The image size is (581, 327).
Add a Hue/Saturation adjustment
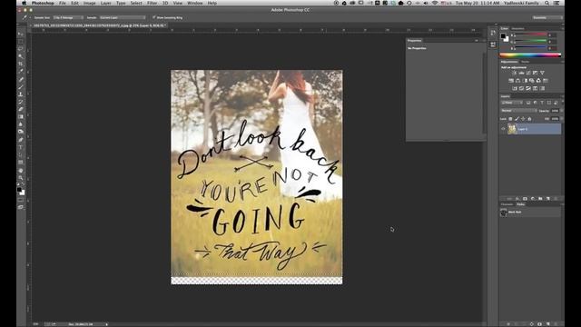coord(511,81)
